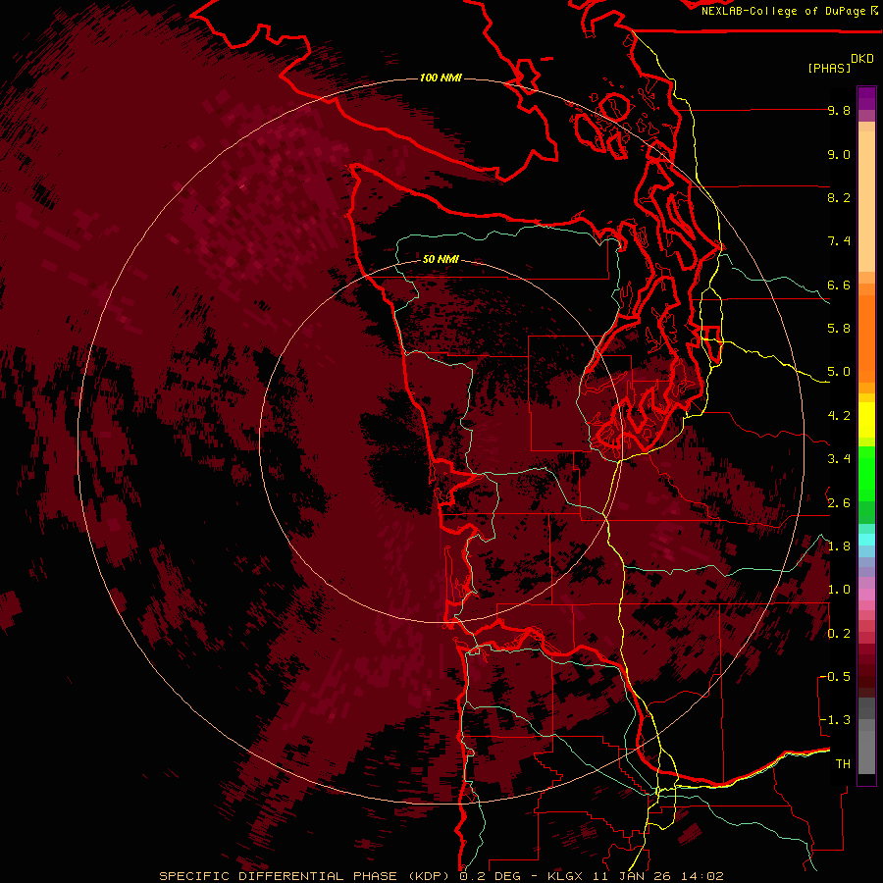Image resolution: width=883 pixels, height=883 pixels.
Task: Click the yellow band of color scale
Action: (866, 420)
